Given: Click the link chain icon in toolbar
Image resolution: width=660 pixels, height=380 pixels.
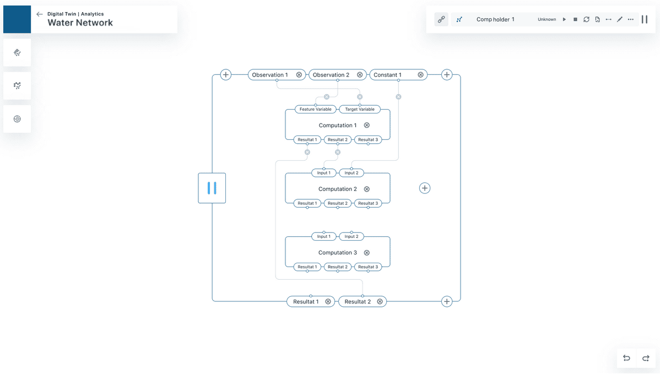Looking at the screenshot, I should [441, 19].
